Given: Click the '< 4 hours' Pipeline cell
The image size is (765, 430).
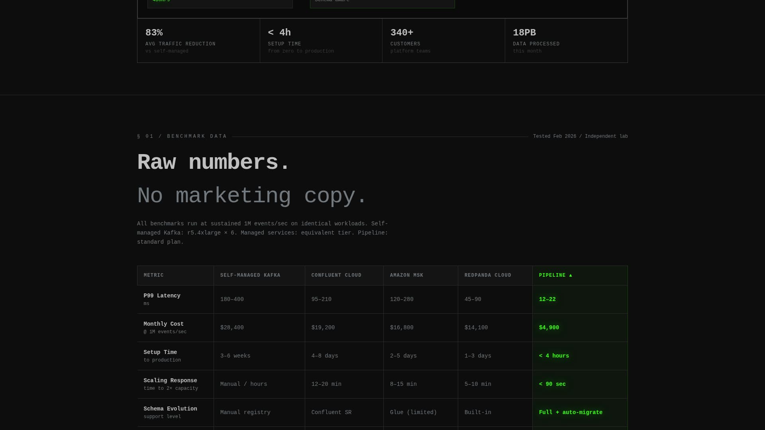Looking at the screenshot, I should (x=580, y=356).
